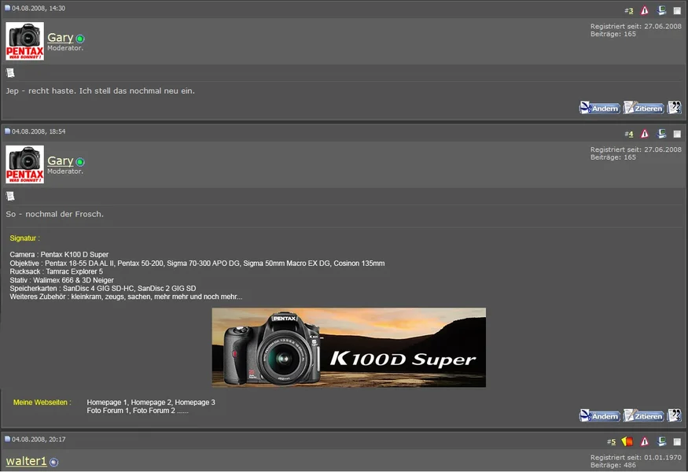Click the Ändern edit button on post #3
Image resolution: width=688 pixels, height=472 pixels.
599,108
